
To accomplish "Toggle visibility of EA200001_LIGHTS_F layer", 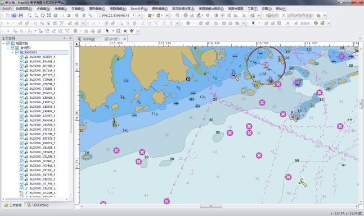I will (x=21, y=116).
